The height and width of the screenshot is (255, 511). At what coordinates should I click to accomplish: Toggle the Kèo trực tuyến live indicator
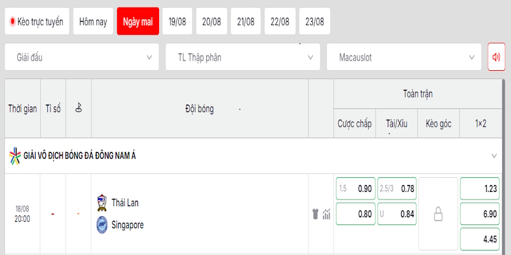coord(37,22)
